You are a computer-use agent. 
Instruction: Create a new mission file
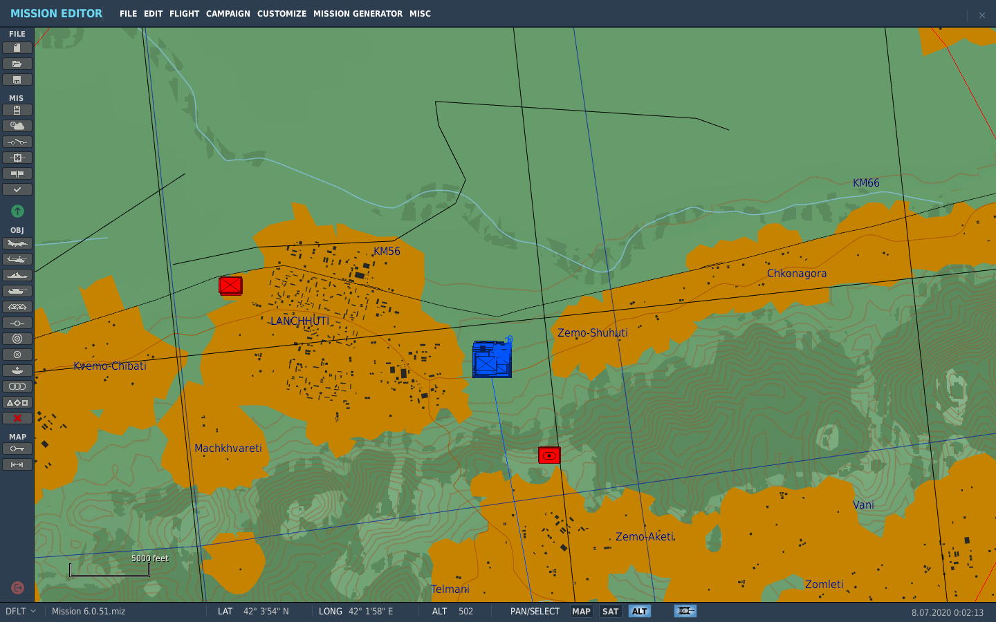pos(17,48)
